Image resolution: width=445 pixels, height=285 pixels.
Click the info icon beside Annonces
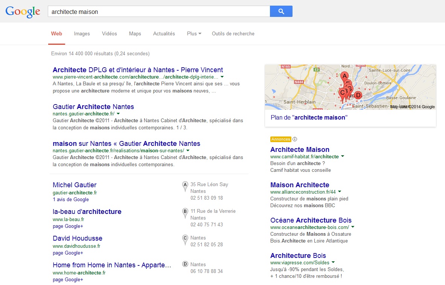(x=295, y=139)
